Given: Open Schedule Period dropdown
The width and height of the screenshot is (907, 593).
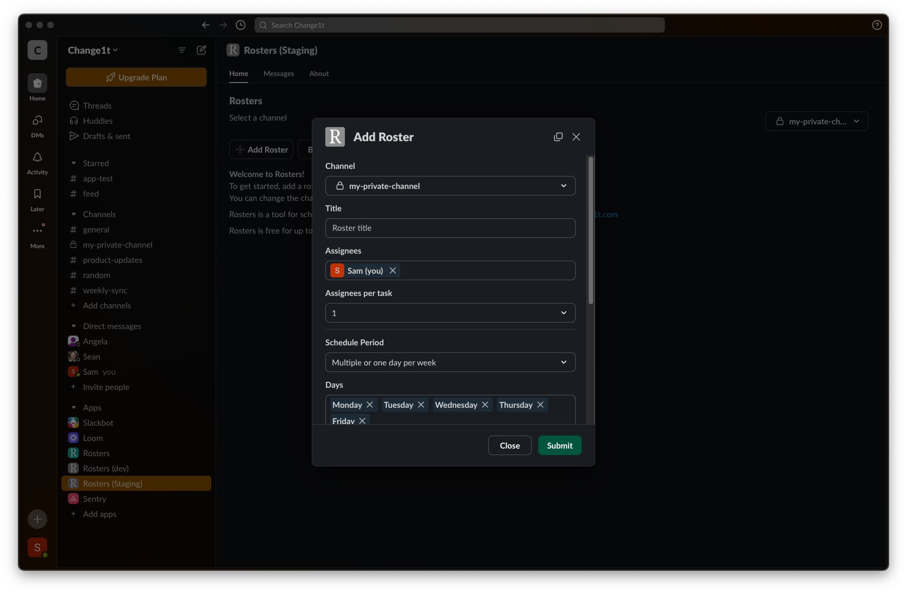Looking at the screenshot, I should 450,362.
